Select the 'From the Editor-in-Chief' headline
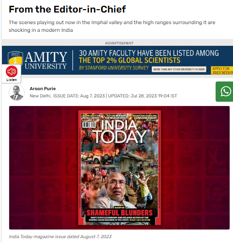The image size is (233, 242). click(x=67, y=9)
